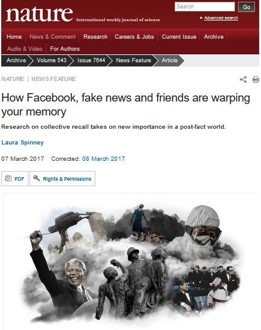Click the share icon
The height and width of the screenshot is (330, 261).
pyautogui.click(x=243, y=79)
